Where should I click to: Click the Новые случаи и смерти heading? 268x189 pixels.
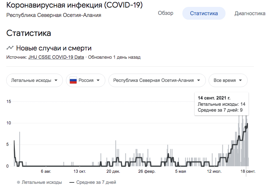point(54,48)
